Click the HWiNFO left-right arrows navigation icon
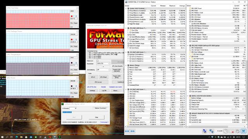Viewport: 248px width, 139px height. [127, 131]
